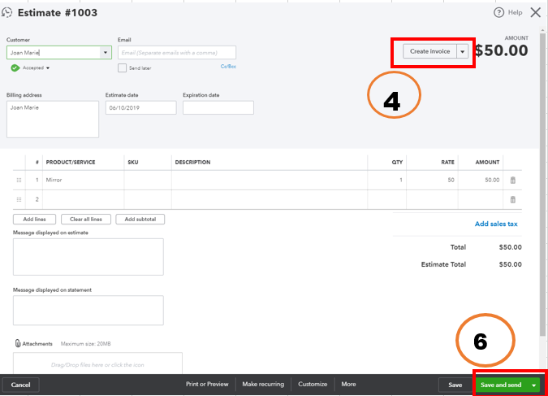Screen dimensions: 548x396
Task: Click the Add sales tax link
Action: (x=496, y=224)
